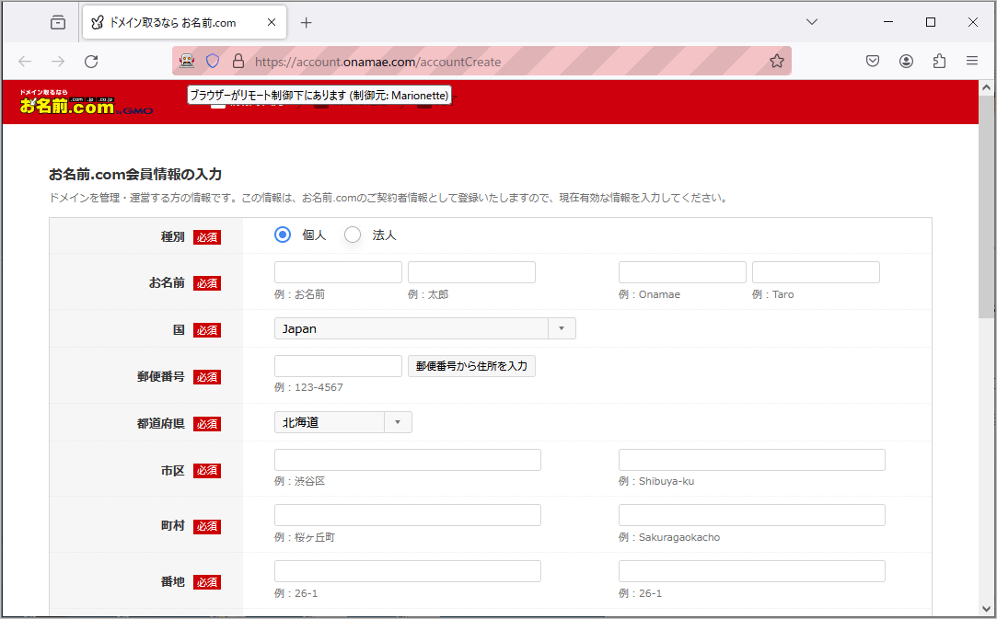The image size is (997, 619).
Task: Click the 都道府県 field label
Action: (161, 424)
